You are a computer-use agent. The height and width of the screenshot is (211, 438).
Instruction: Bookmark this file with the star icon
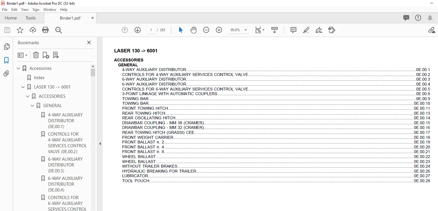20,30
